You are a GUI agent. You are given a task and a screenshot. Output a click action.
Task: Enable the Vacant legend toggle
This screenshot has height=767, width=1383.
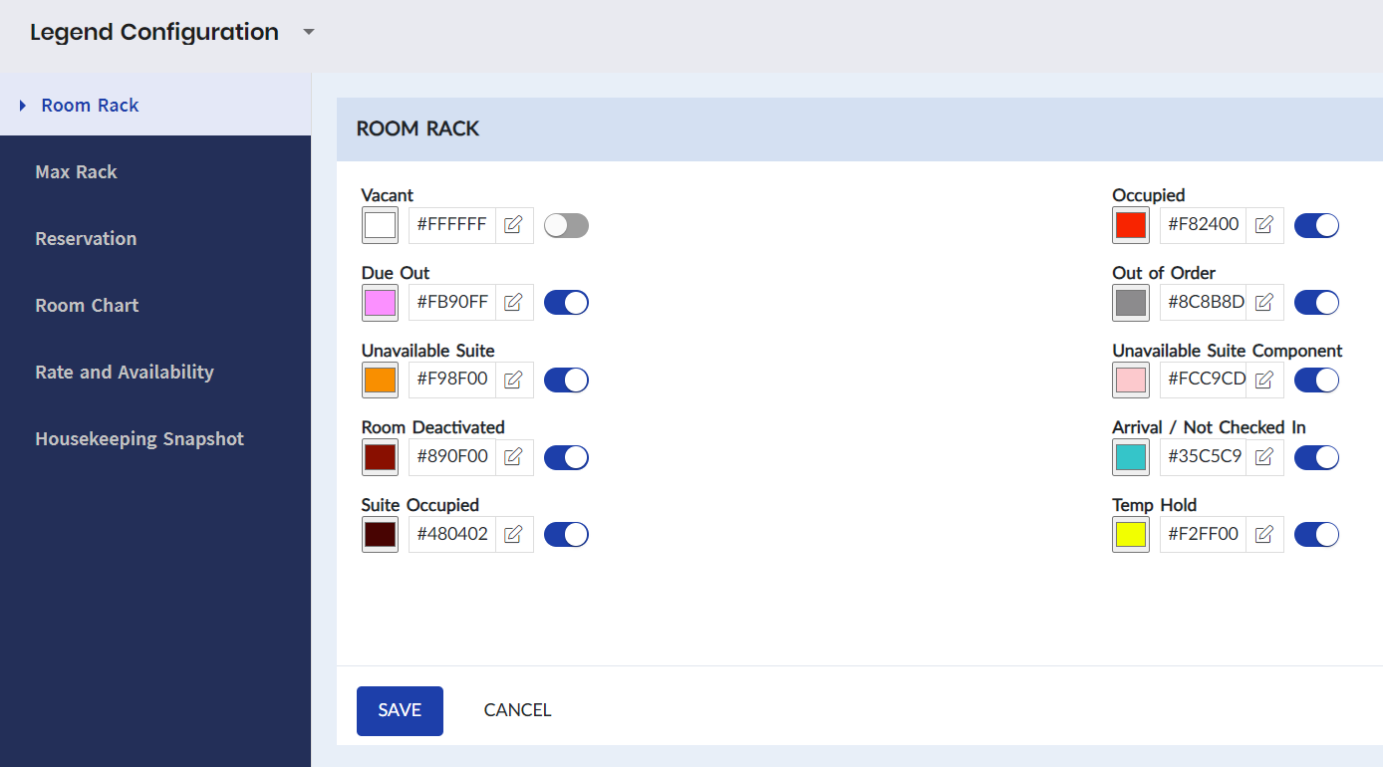[566, 225]
